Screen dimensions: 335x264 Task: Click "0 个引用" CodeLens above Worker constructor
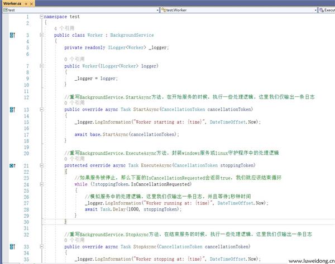(x=74, y=58)
